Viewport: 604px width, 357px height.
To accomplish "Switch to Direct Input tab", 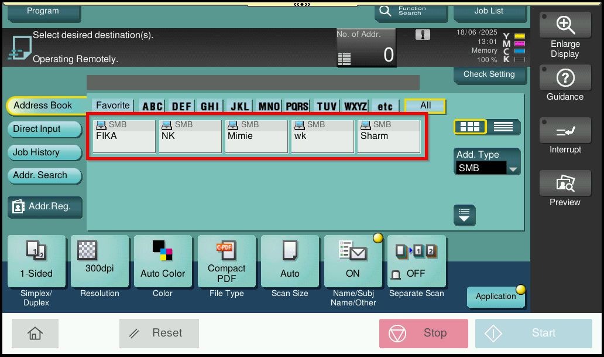I will 44,129.
